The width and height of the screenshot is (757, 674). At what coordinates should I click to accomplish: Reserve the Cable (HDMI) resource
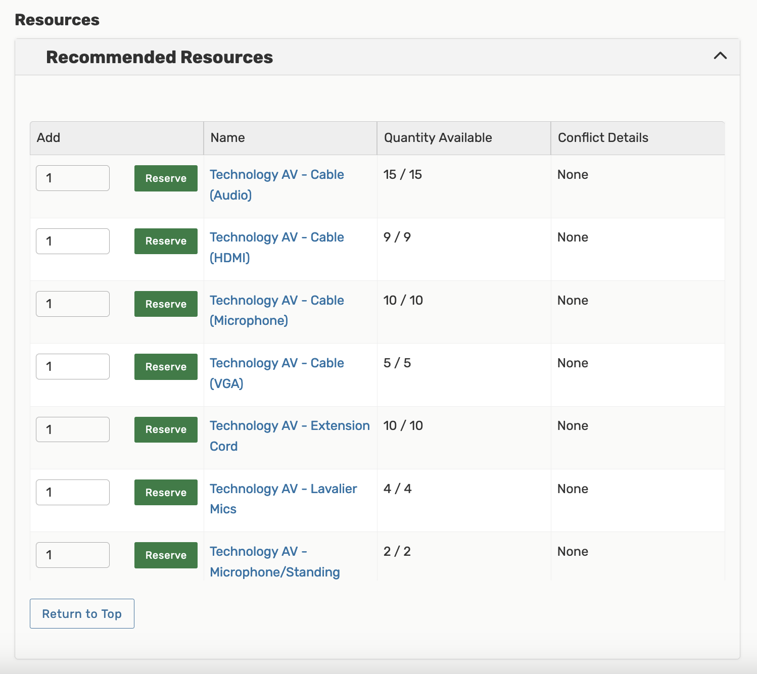[x=166, y=241]
